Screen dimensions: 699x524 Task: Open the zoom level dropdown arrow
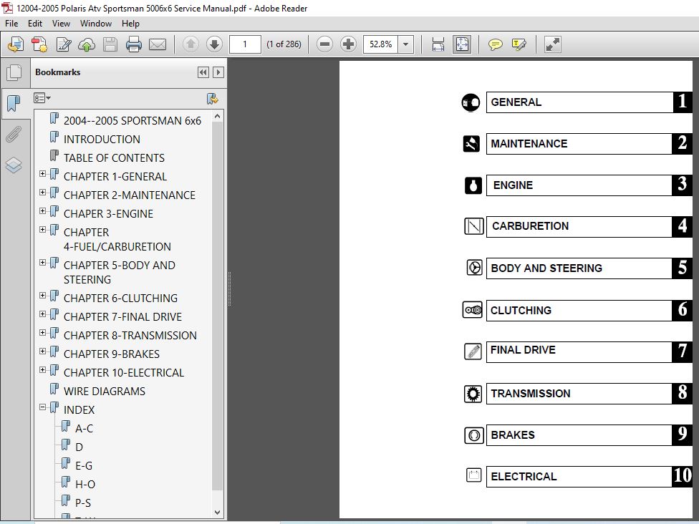point(405,44)
